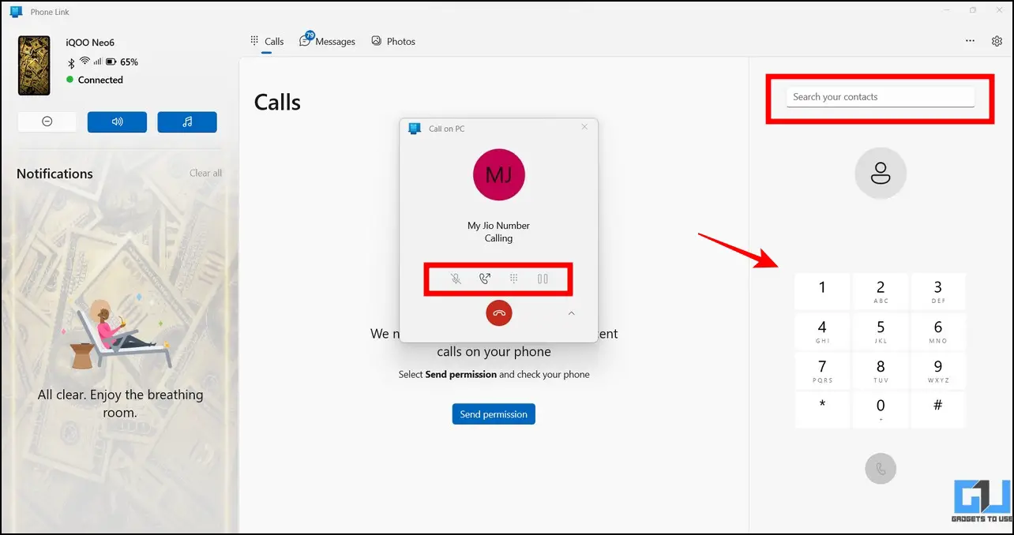Open the more options ellipsis menu
This screenshot has height=535, width=1014.
pos(970,41)
